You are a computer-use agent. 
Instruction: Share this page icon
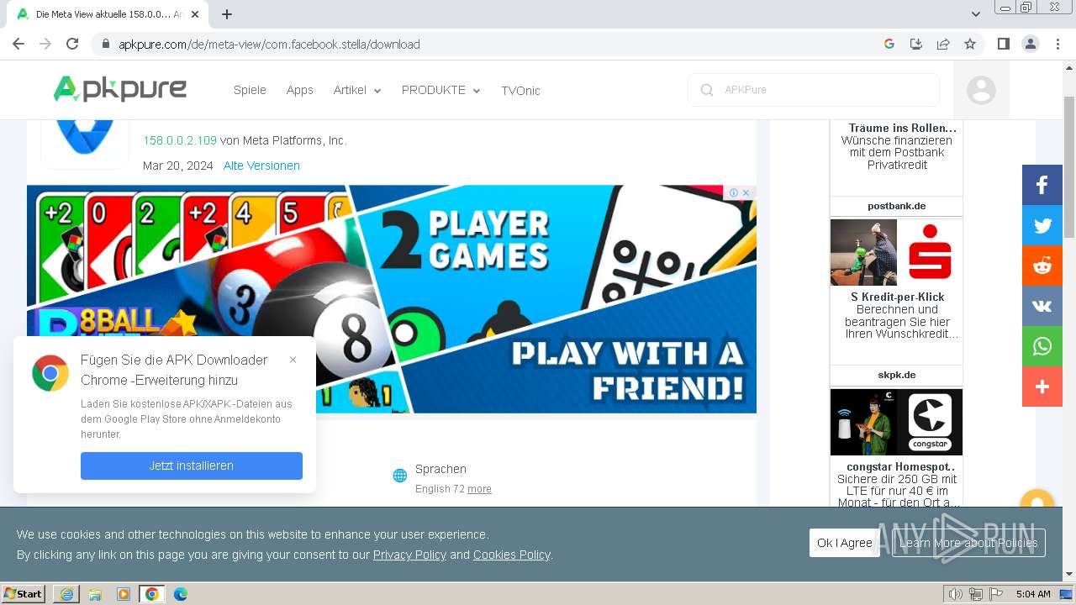943,44
